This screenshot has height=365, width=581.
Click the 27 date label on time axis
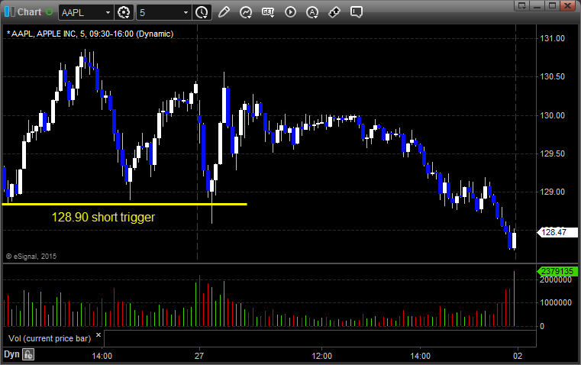(x=199, y=356)
